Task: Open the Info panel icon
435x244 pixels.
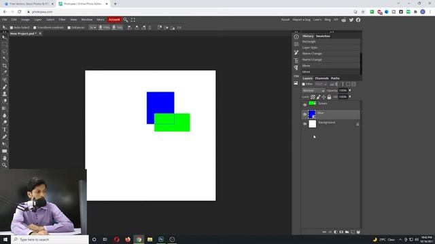Action: pos(296,37)
